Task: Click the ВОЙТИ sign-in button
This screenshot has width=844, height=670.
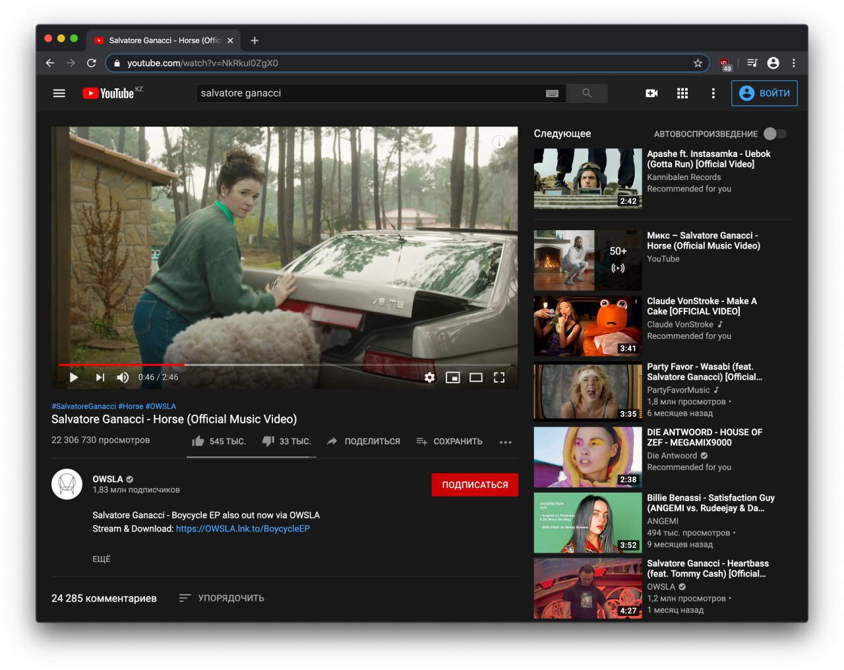Action: [x=764, y=93]
